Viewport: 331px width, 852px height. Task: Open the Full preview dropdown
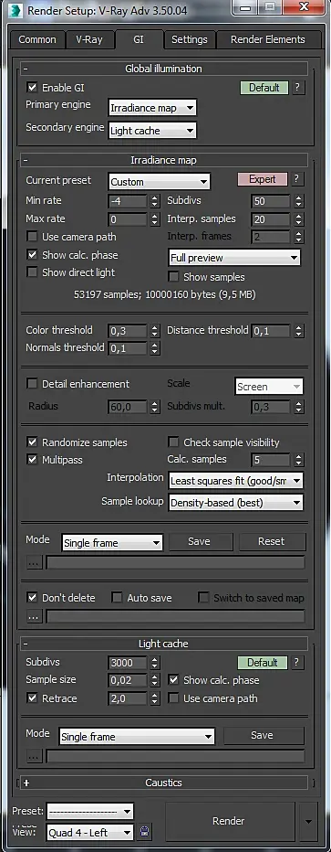click(x=234, y=258)
